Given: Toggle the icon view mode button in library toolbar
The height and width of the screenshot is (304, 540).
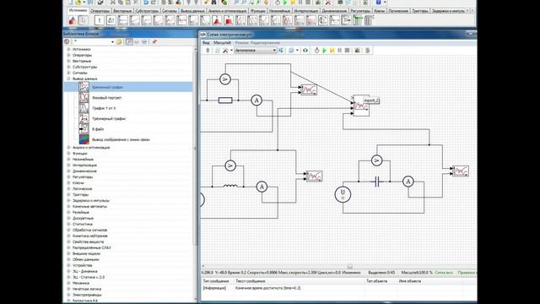Looking at the screenshot, I should (x=129, y=41).
